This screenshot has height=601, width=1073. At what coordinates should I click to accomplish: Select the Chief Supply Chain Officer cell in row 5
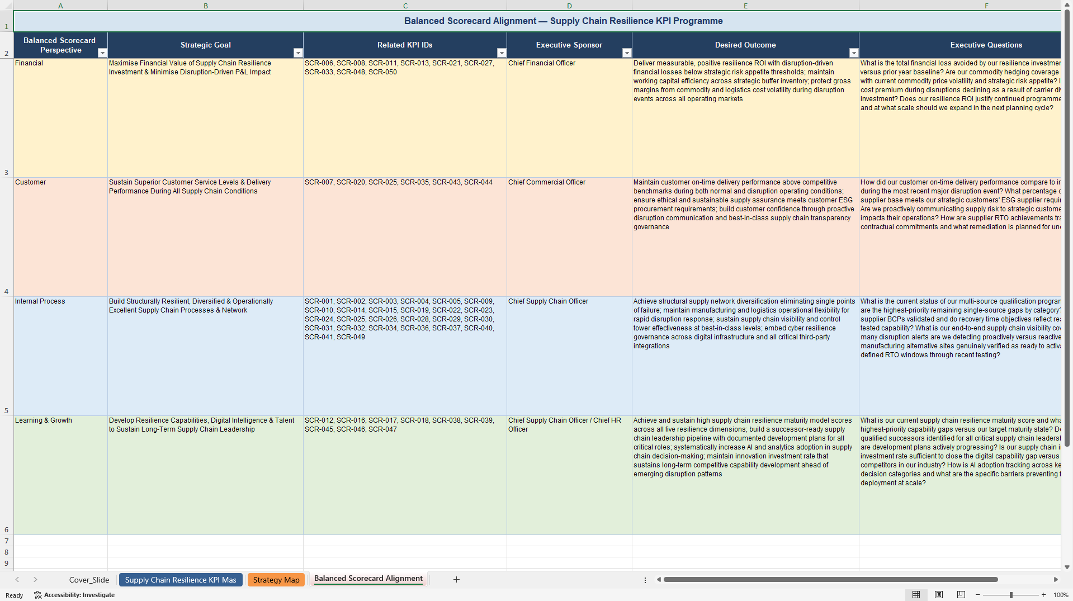pyautogui.click(x=569, y=356)
